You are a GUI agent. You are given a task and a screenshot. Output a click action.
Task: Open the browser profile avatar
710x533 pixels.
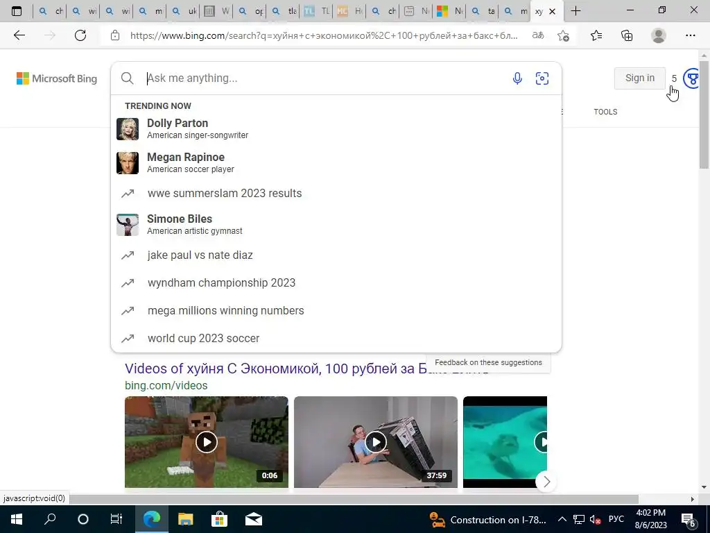(x=659, y=35)
